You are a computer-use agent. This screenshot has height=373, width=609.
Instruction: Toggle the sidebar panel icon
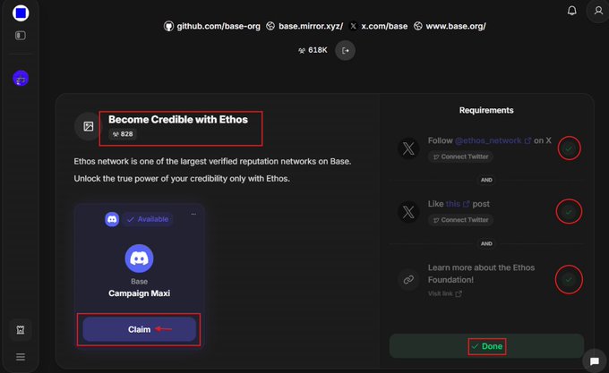coord(21,36)
